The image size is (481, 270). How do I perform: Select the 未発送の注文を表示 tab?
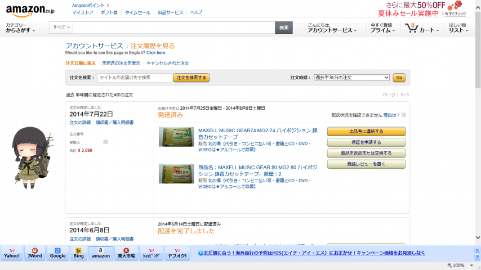tap(121, 63)
